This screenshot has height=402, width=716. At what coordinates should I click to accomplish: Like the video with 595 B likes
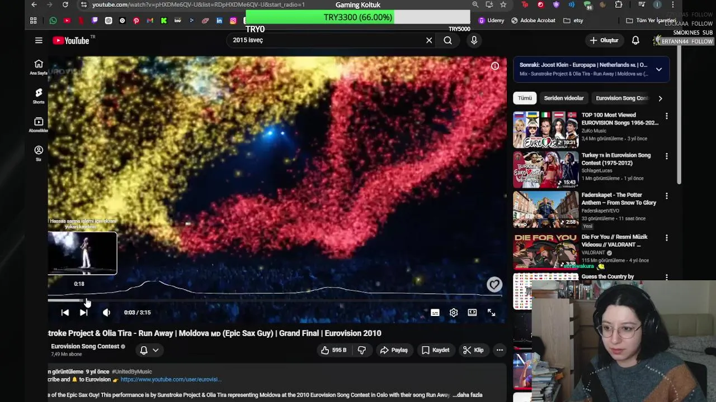coord(333,350)
